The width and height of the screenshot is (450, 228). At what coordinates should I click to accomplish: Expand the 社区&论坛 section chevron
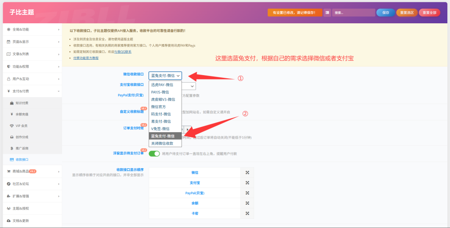[58, 184]
